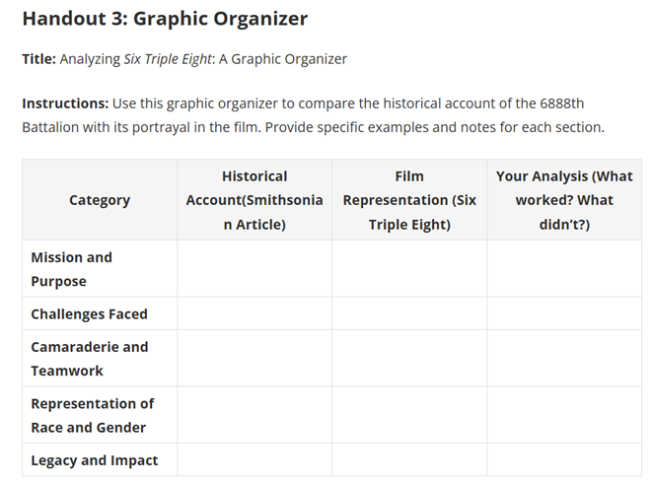Select the 'Film Representation' column header
The image size is (653, 482).
409,200
